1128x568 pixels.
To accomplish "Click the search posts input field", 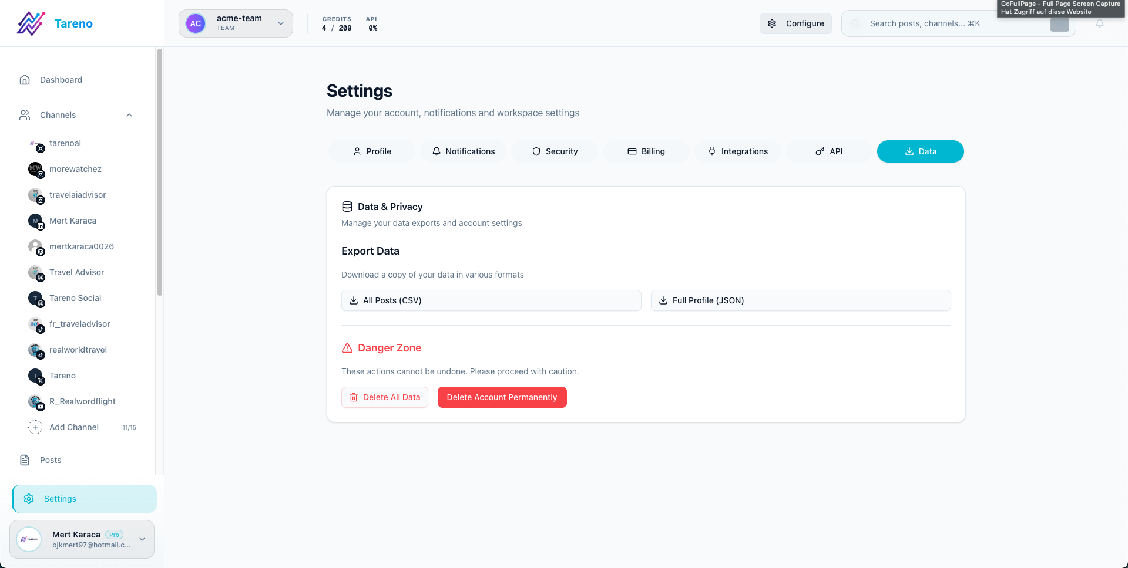I will click(940, 23).
